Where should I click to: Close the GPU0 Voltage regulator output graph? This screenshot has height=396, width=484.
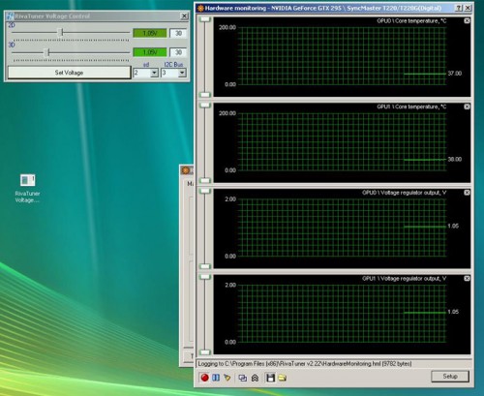point(467,193)
